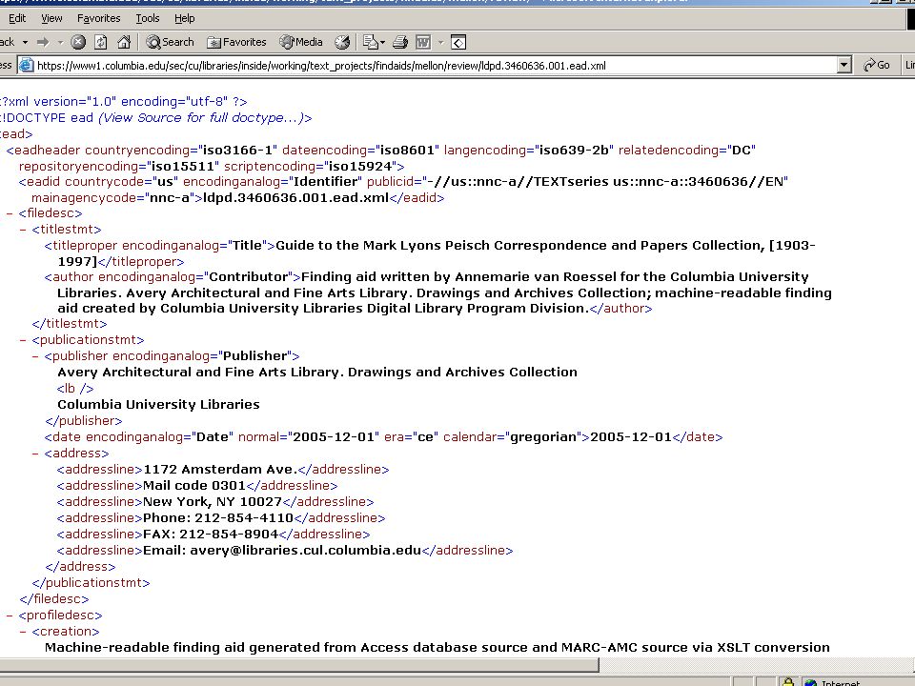The width and height of the screenshot is (915, 686).
Task: Click the text '1172 Amsterdam Ave.'
Action: (220, 470)
